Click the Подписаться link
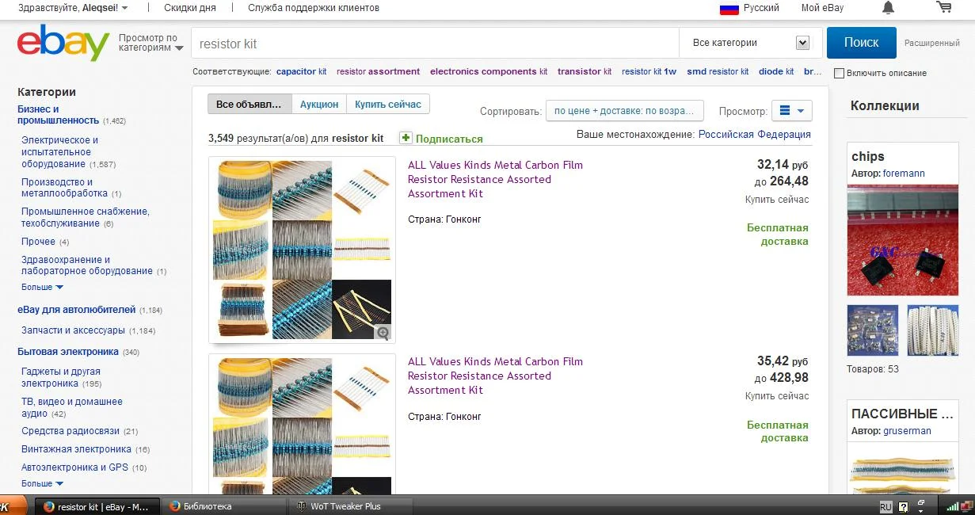 pos(449,139)
